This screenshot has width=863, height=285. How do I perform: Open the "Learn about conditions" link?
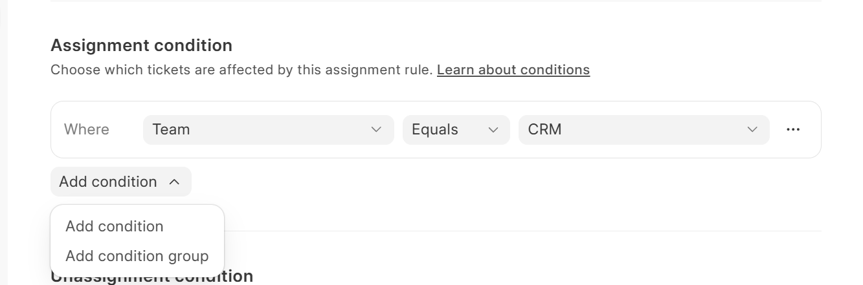point(513,70)
